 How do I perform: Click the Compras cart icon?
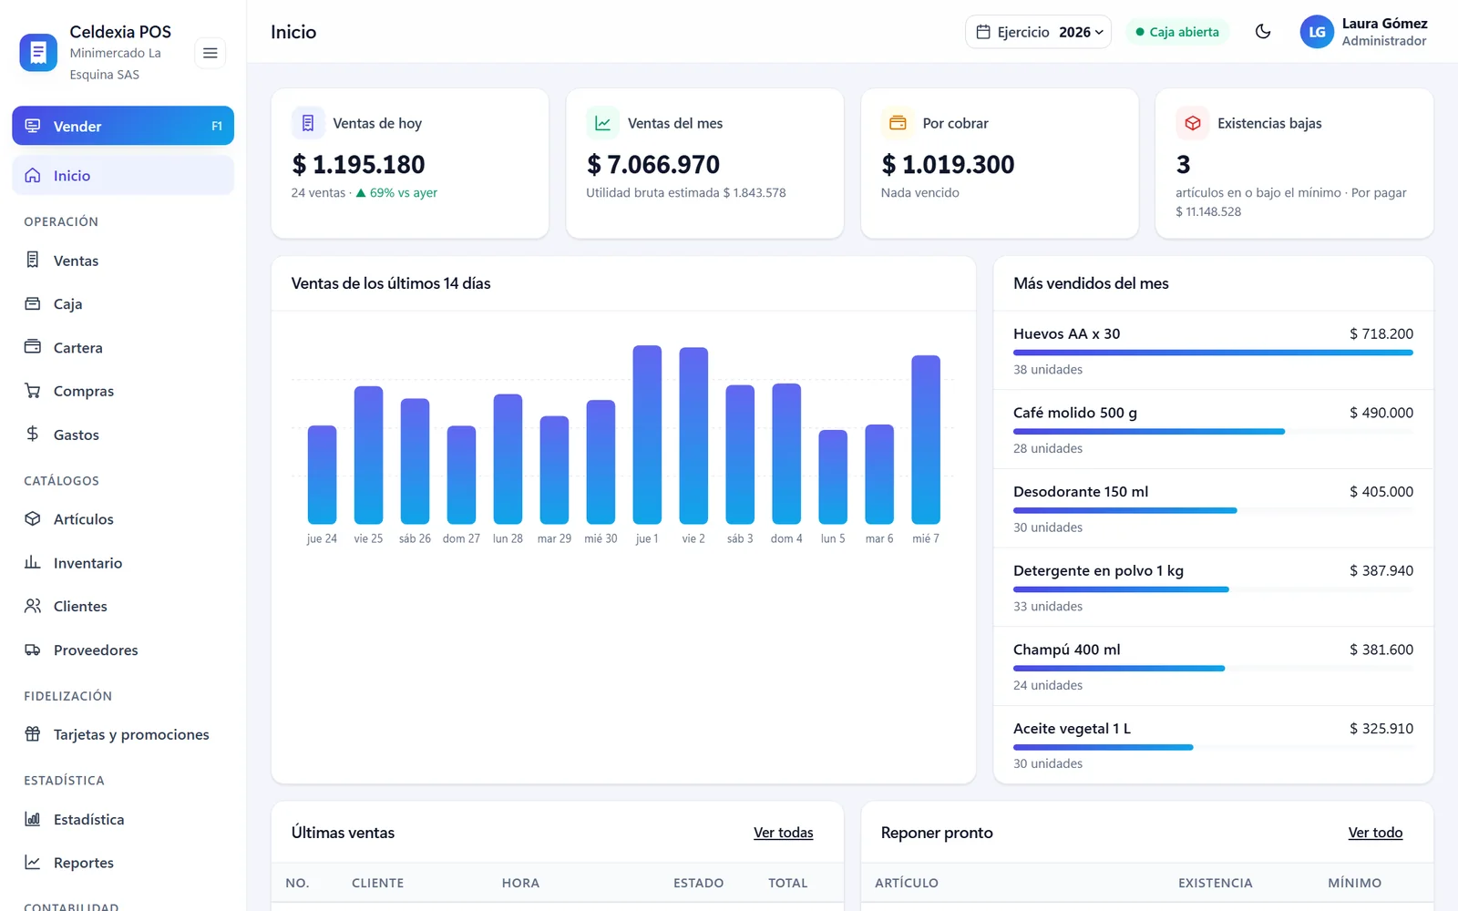point(33,391)
